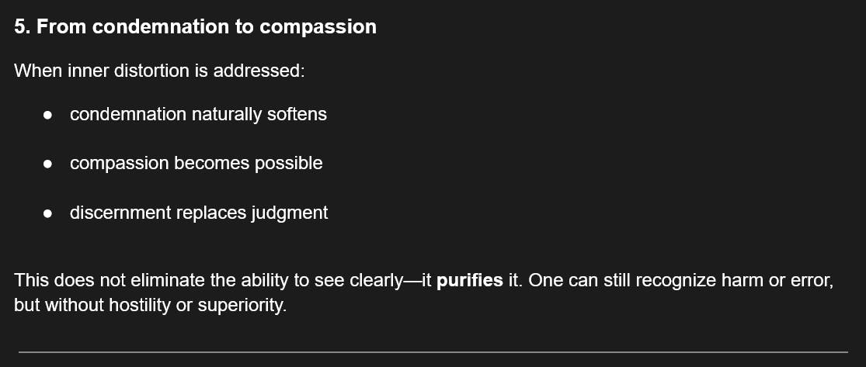
Task: Click the line "When inner distortion is addressed:"
Action: 159,71
